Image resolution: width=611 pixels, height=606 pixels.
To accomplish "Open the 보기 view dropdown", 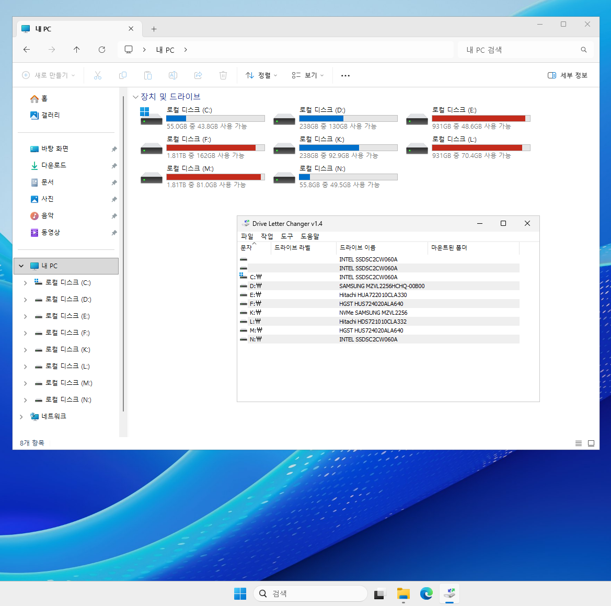I will pos(307,75).
